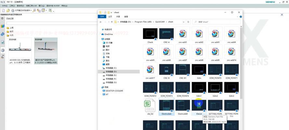Select 桌面 folder in navigation pane

point(106,64)
